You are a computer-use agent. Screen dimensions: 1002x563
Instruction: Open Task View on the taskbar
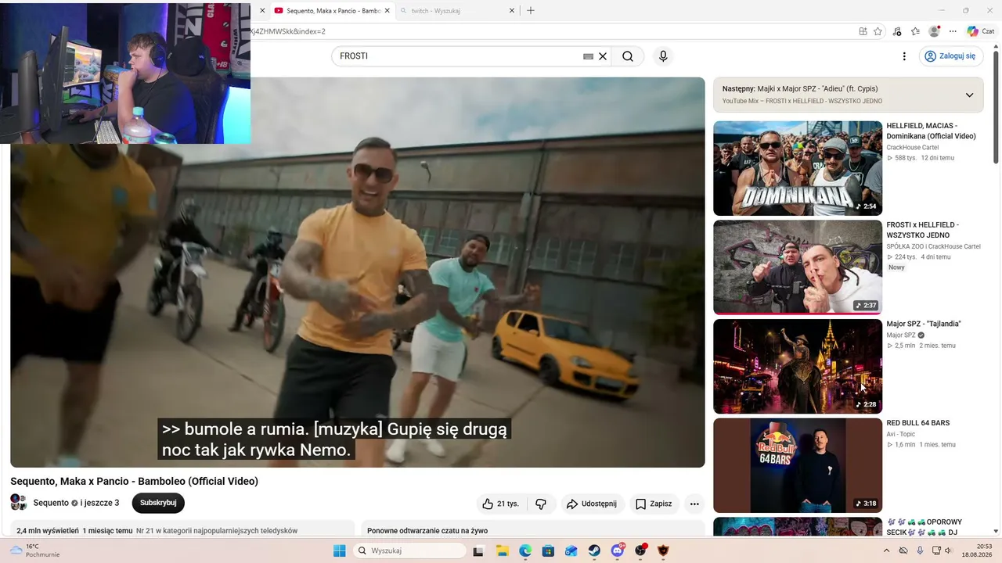point(478,550)
